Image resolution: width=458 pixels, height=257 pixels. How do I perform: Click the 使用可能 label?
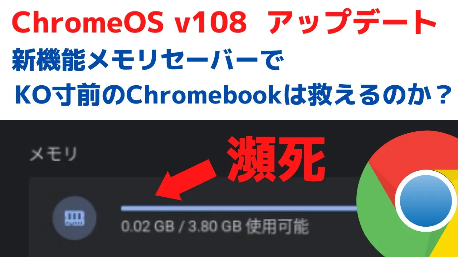click(x=277, y=226)
